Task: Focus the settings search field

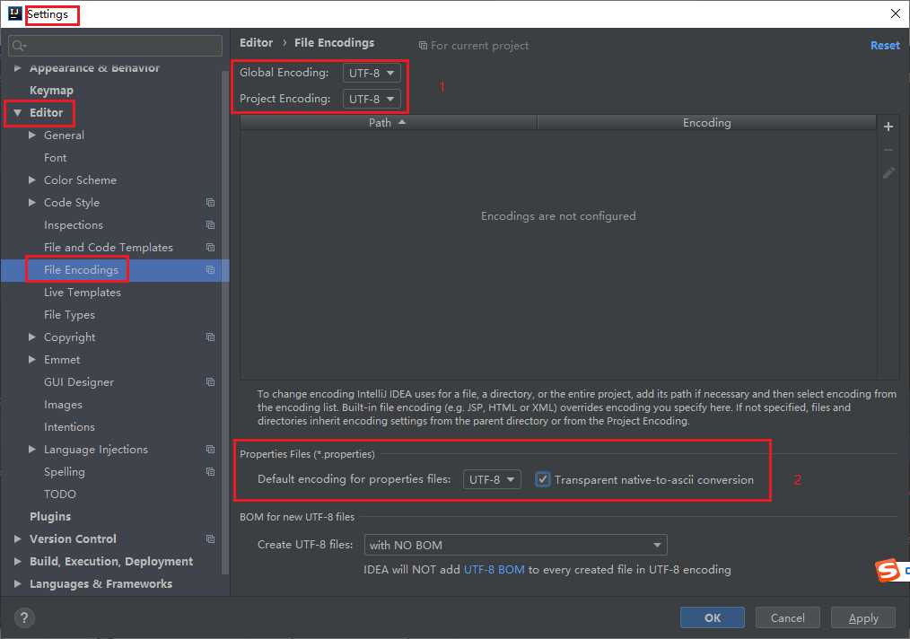Action: click(116, 46)
